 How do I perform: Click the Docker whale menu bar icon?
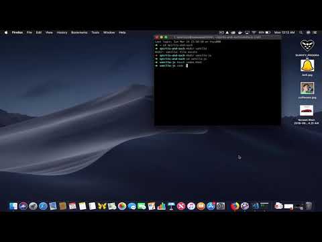240,32
